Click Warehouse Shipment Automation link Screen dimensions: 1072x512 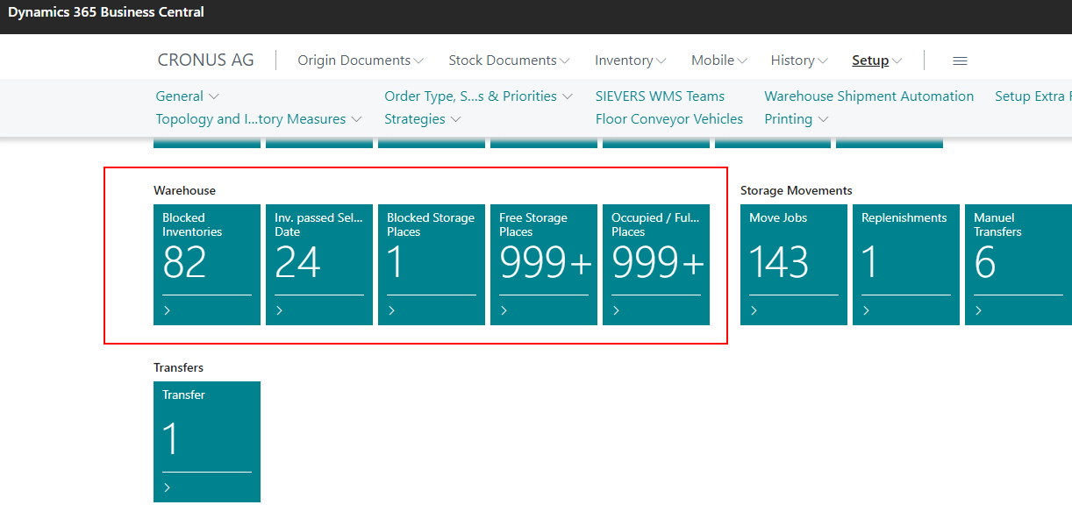coord(868,96)
